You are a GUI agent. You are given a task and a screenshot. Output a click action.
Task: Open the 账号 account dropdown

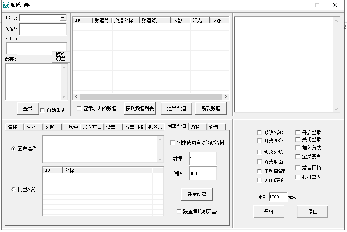[x=63, y=18]
